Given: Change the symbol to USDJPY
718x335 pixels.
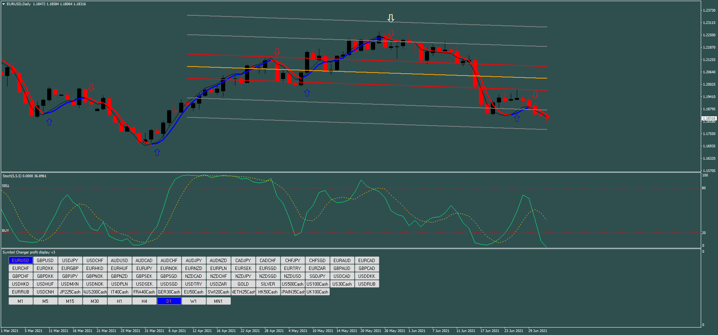Looking at the screenshot, I should click(x=70, y=260).
